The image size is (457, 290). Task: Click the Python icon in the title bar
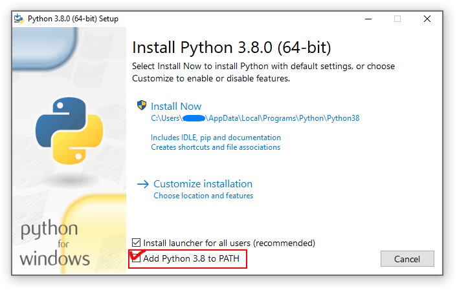(x=19, y=19)
